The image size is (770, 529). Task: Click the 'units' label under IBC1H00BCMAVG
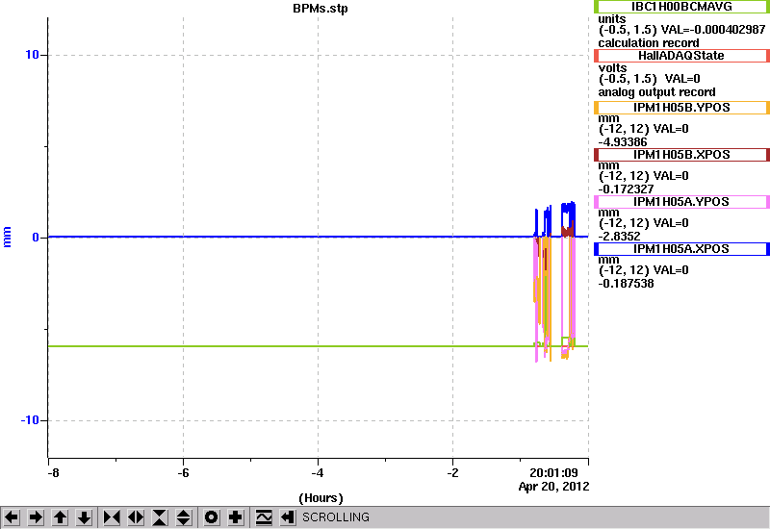[612, 19]
